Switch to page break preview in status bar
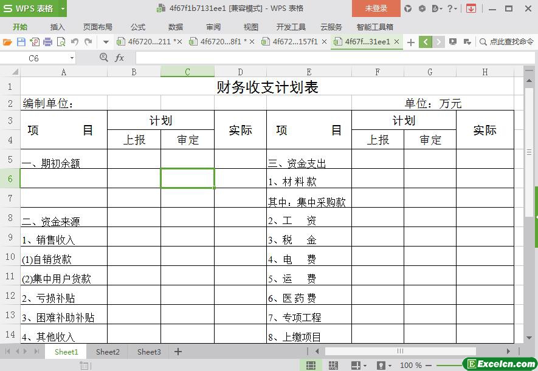This screenshot has height=371, width=538. [x=333, y=365]
